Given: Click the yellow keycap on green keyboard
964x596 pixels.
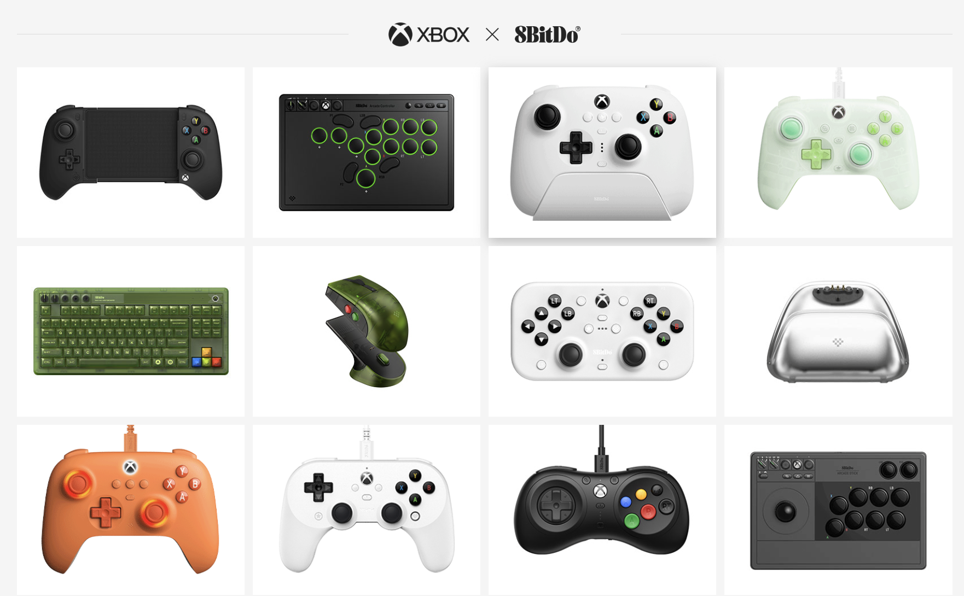Looking at the screenshot, I should click(x=206, y=352).
